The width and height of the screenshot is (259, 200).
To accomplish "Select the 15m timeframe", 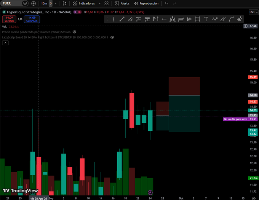I will (x=44, y=3).
